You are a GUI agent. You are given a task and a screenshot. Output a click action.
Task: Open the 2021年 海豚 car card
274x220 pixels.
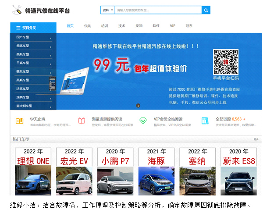(x=157, y=171)
